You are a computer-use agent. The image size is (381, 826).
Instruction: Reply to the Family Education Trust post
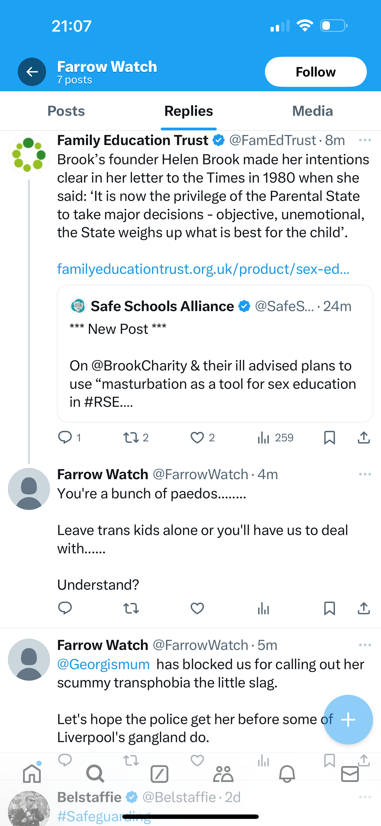click(x=65, y=437)
